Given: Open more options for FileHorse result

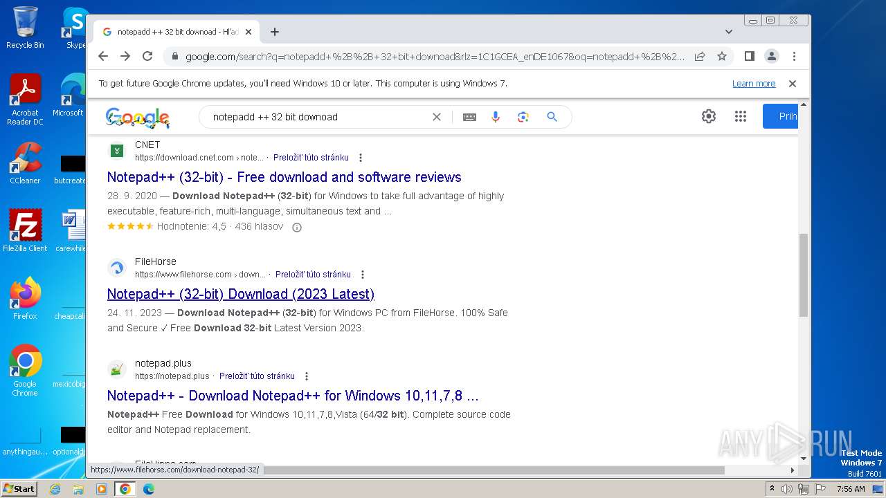Looking at the screenshot, I should (363, 275).
